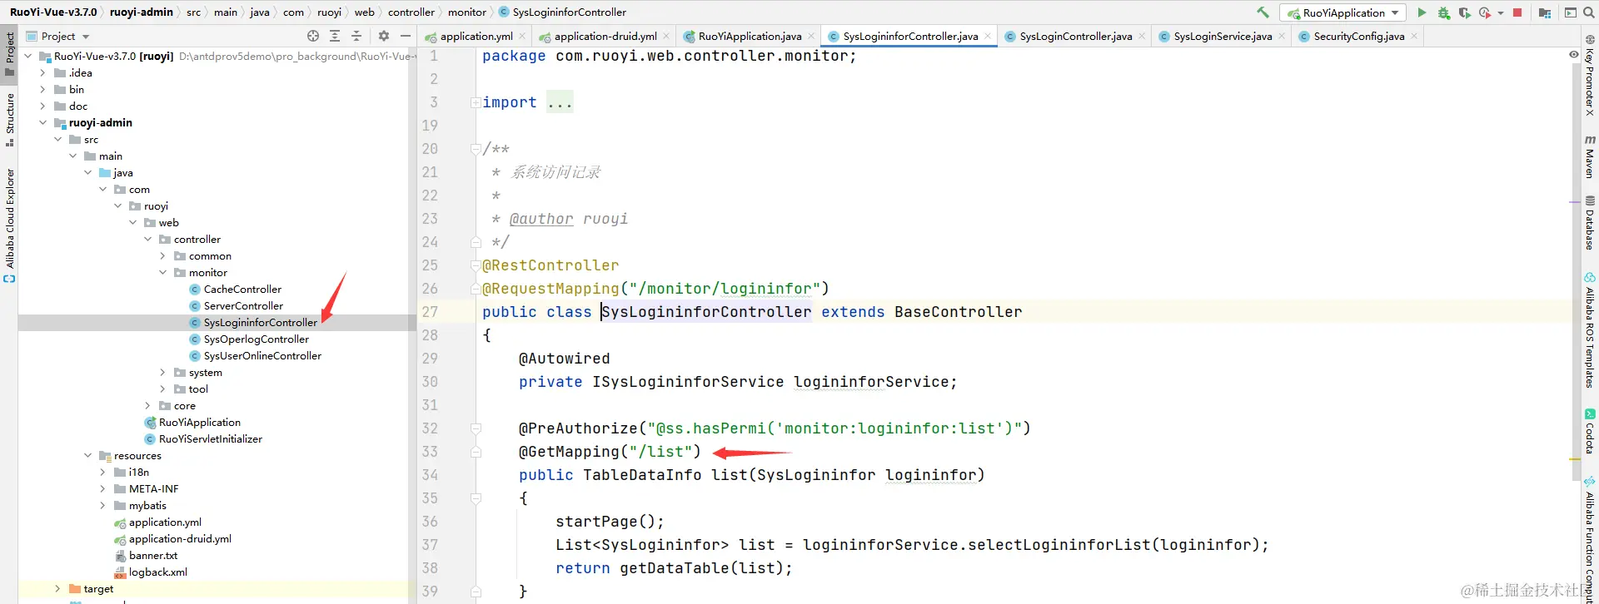Collapse the resources folder node
This screenshot has width=1599, height=604.
point(87,455)
